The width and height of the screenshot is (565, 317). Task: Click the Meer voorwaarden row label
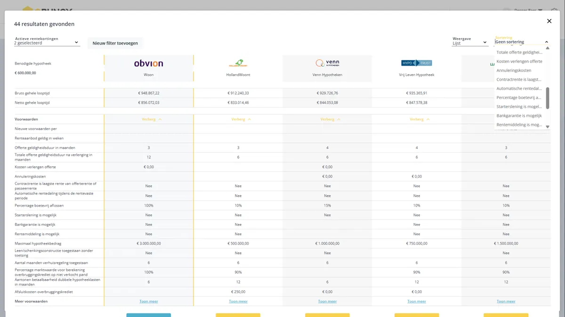[x=31, y=301]
